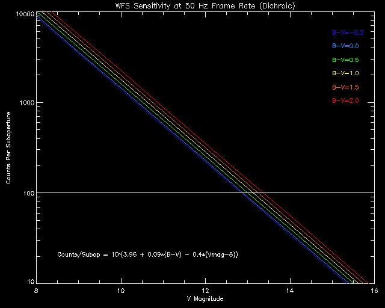Click the Counts/Subap formula text

click(147, 254)
